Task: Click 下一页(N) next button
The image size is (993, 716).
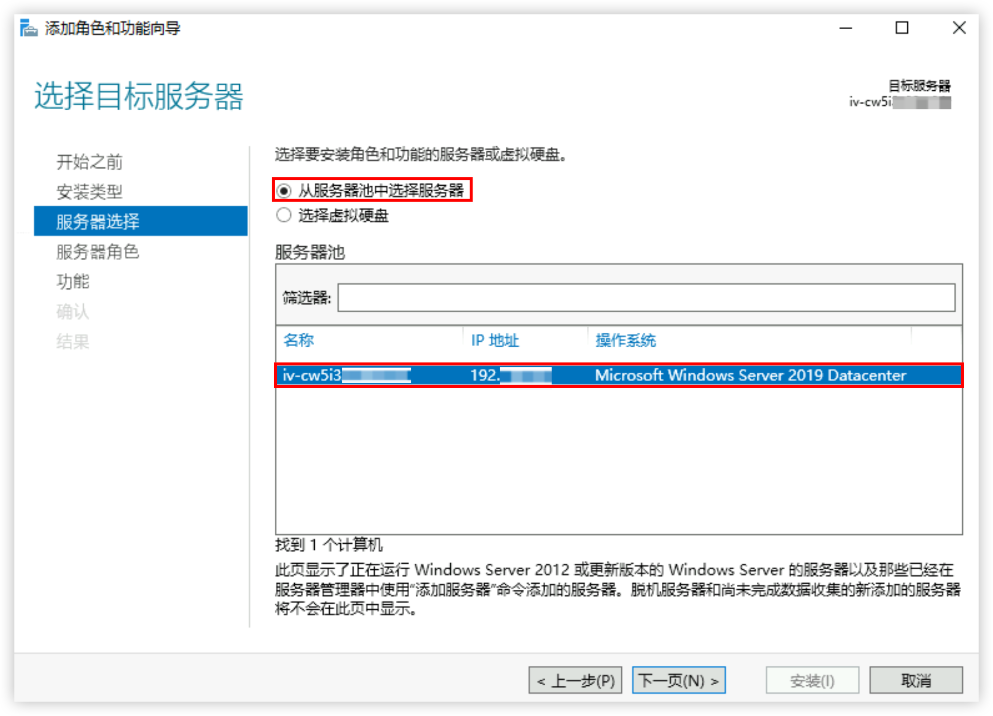Action: click(x=678, y=680)
